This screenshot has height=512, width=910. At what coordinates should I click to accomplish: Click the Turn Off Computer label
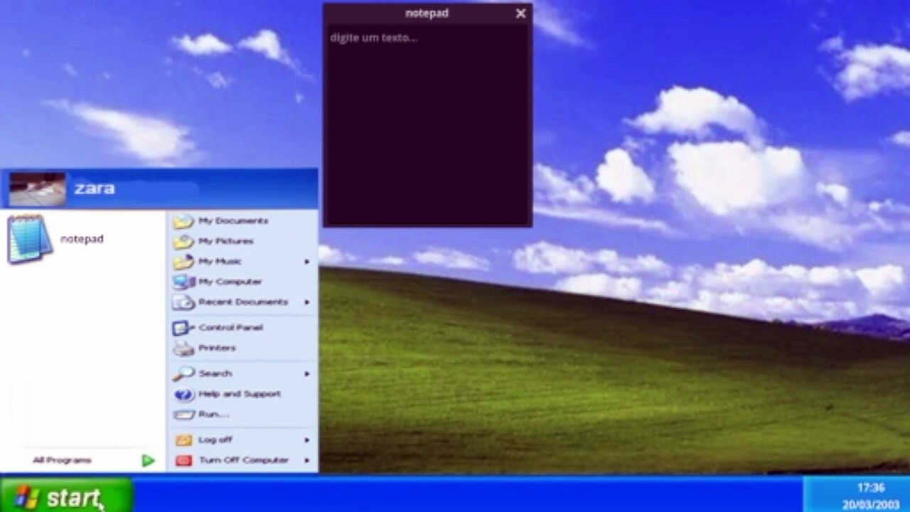(244, 461)
